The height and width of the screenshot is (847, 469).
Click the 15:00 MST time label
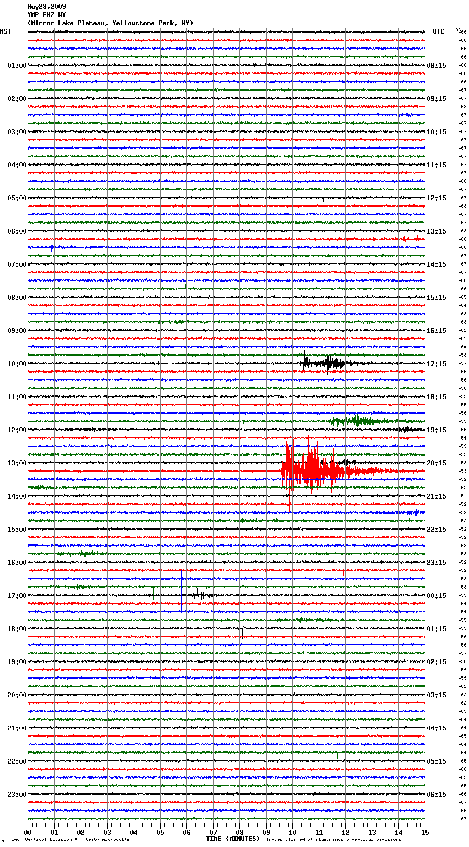tap(17, 530)
